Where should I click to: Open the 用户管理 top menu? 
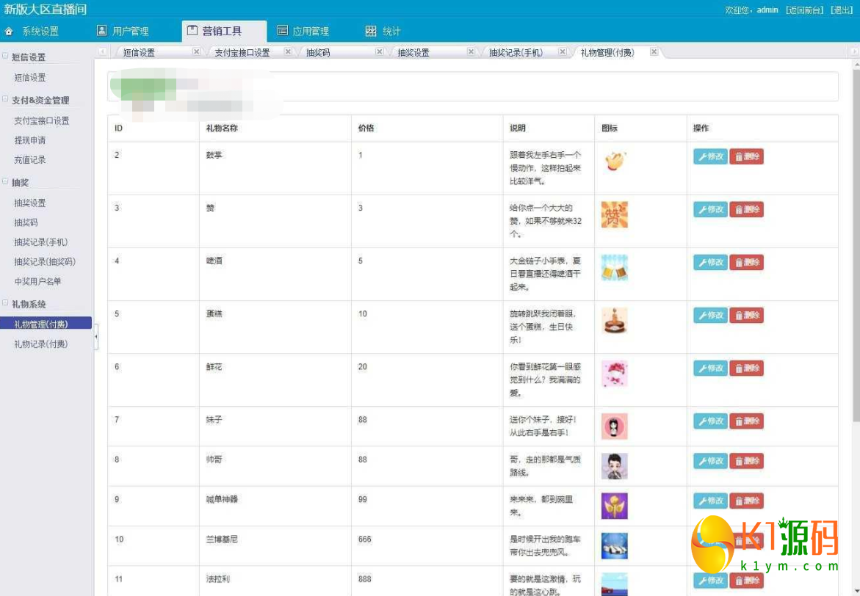click(123, 32)
